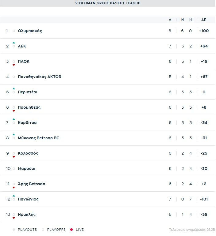Click the PLAYOFFS legend label
Viewport: 216px width, 236px height.
[56, 230]
